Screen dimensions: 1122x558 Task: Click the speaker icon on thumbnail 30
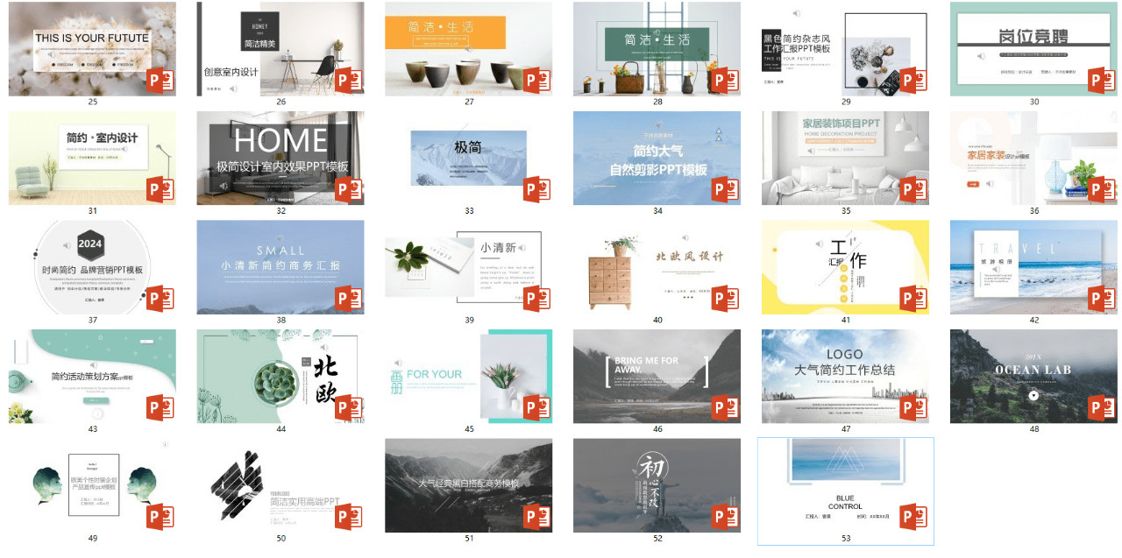pyautogui.click(x=982, y=56)
